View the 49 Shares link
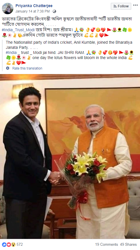The height and width of the screenshot is (250, 140). (x=128, y=244)
